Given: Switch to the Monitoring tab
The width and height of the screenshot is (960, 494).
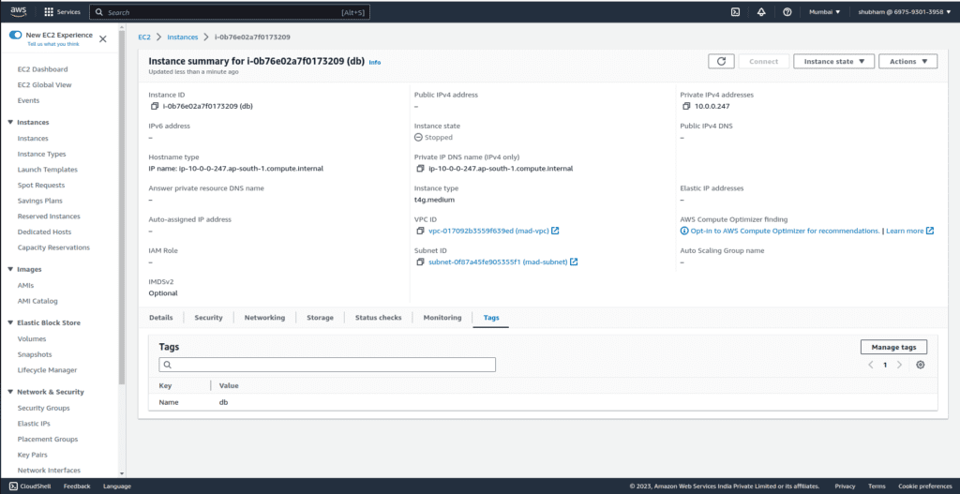Looking at the screenshot, I should point(442,318).
